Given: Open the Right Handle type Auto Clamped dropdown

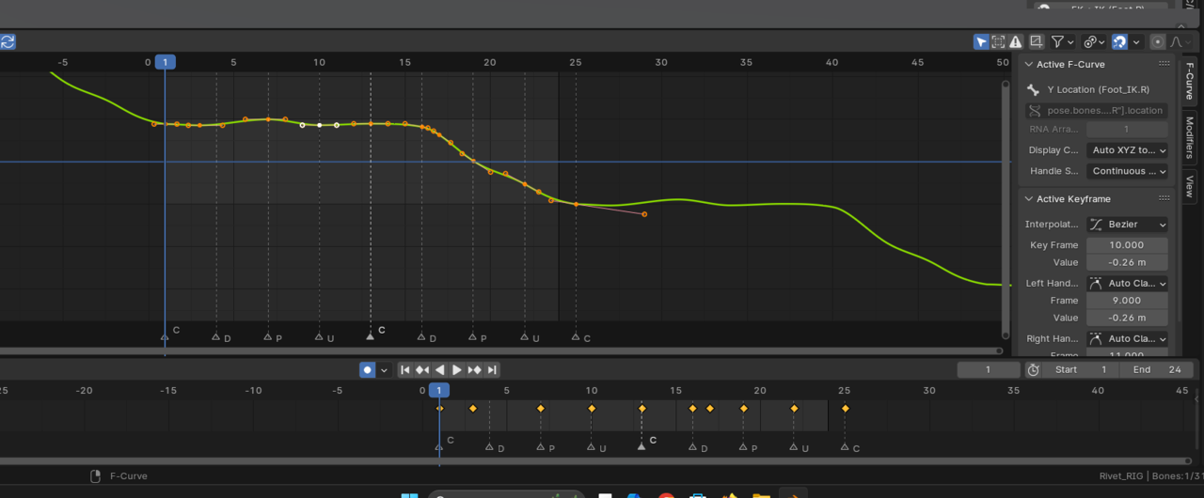Looking at the screenshot, I should tap(1127, 338).
